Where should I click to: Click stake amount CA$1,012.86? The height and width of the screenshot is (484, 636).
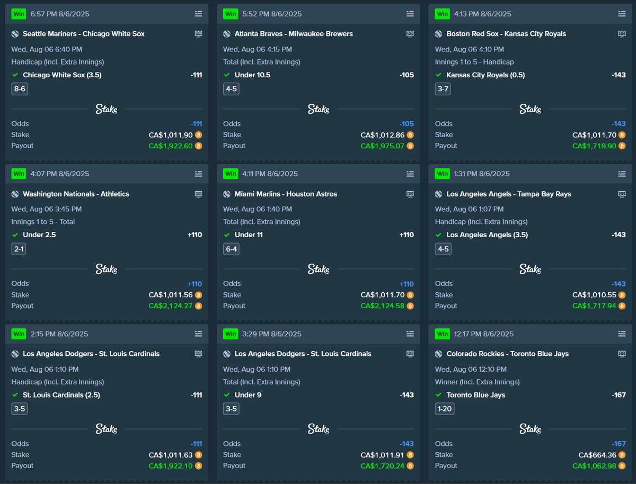[x=383, y=135]
